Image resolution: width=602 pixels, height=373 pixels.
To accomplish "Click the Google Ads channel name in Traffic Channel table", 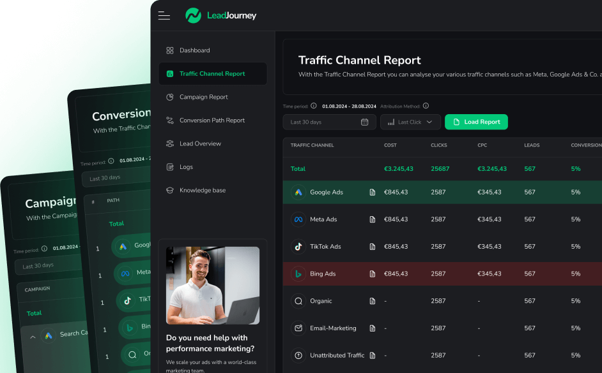I will click(327, 193).
